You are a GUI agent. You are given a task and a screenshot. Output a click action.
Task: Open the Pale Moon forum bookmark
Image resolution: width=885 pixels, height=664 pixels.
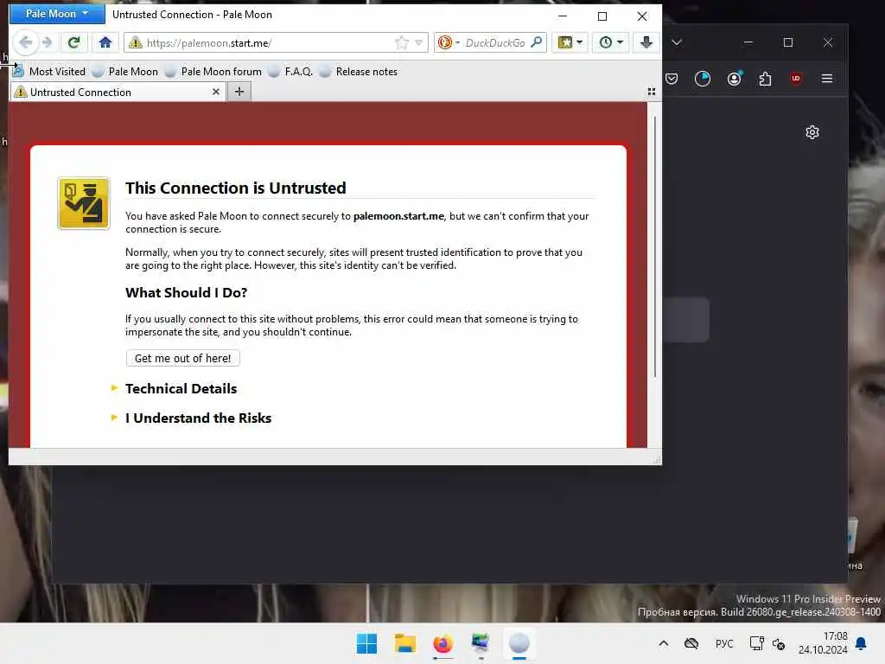coord(213,72)
